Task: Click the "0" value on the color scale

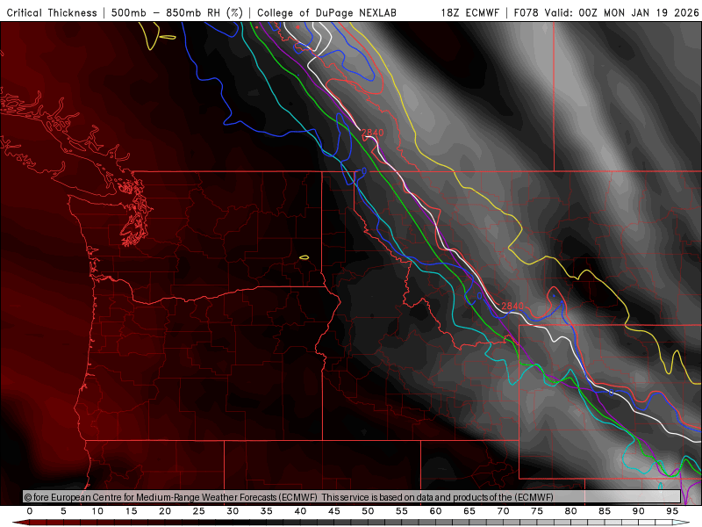Action: point(30,511)
